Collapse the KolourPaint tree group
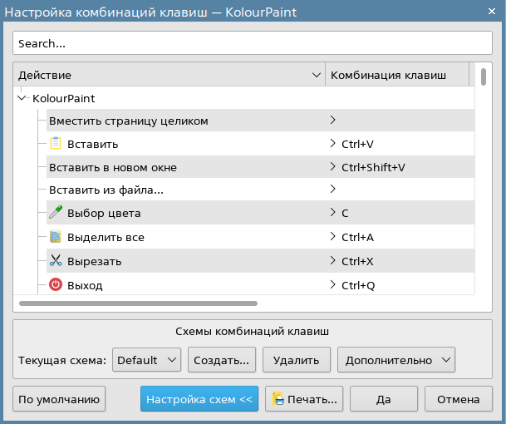Image resolution: width=506 pixels, height=424 pixels. coord(22,98)
